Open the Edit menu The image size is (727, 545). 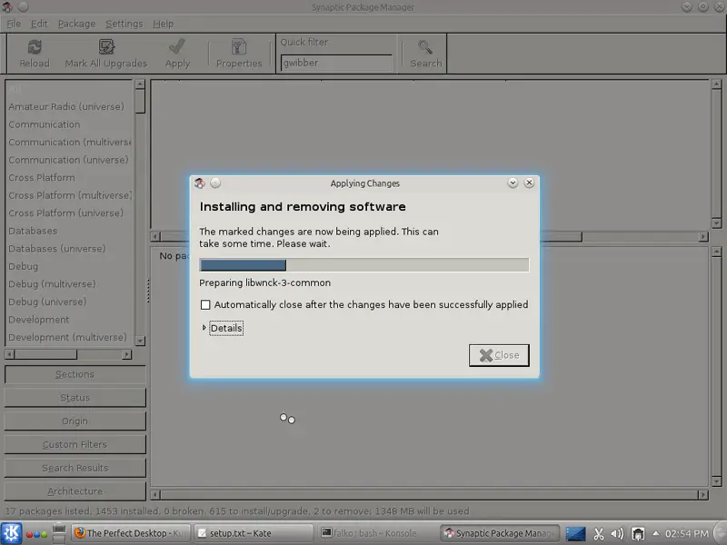39,24
